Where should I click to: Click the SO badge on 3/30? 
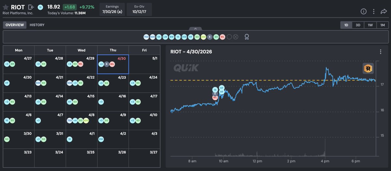7,139
